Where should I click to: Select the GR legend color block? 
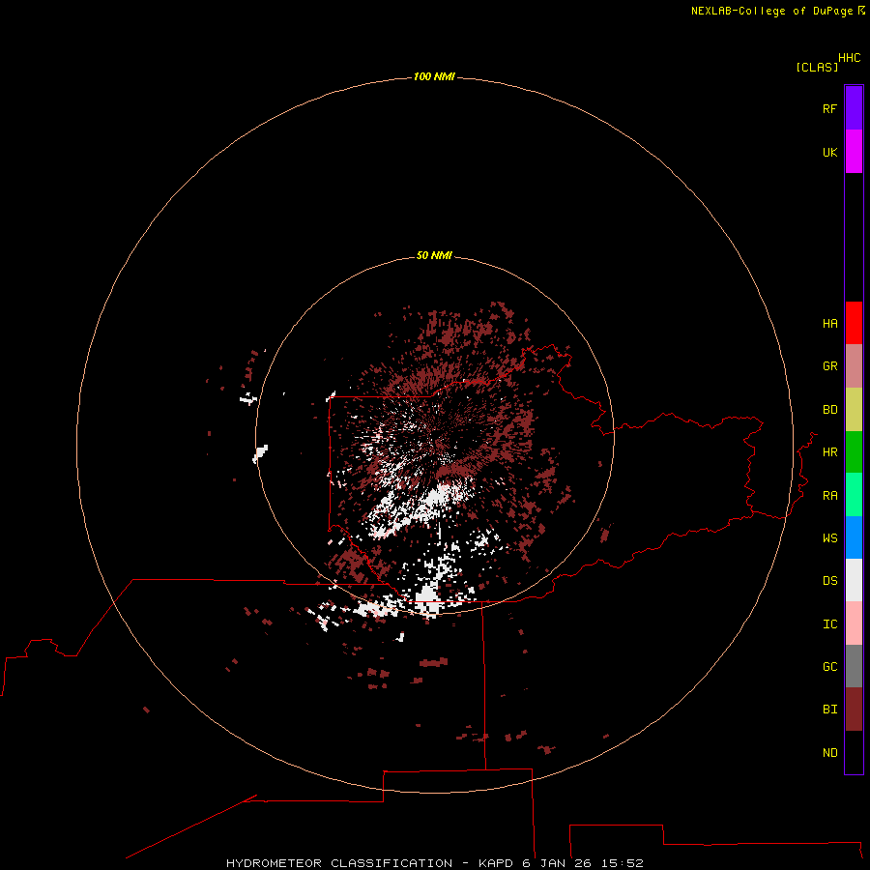point(854,366)
